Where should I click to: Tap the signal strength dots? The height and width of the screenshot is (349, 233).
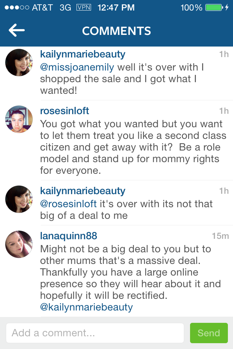click(16, 7)
